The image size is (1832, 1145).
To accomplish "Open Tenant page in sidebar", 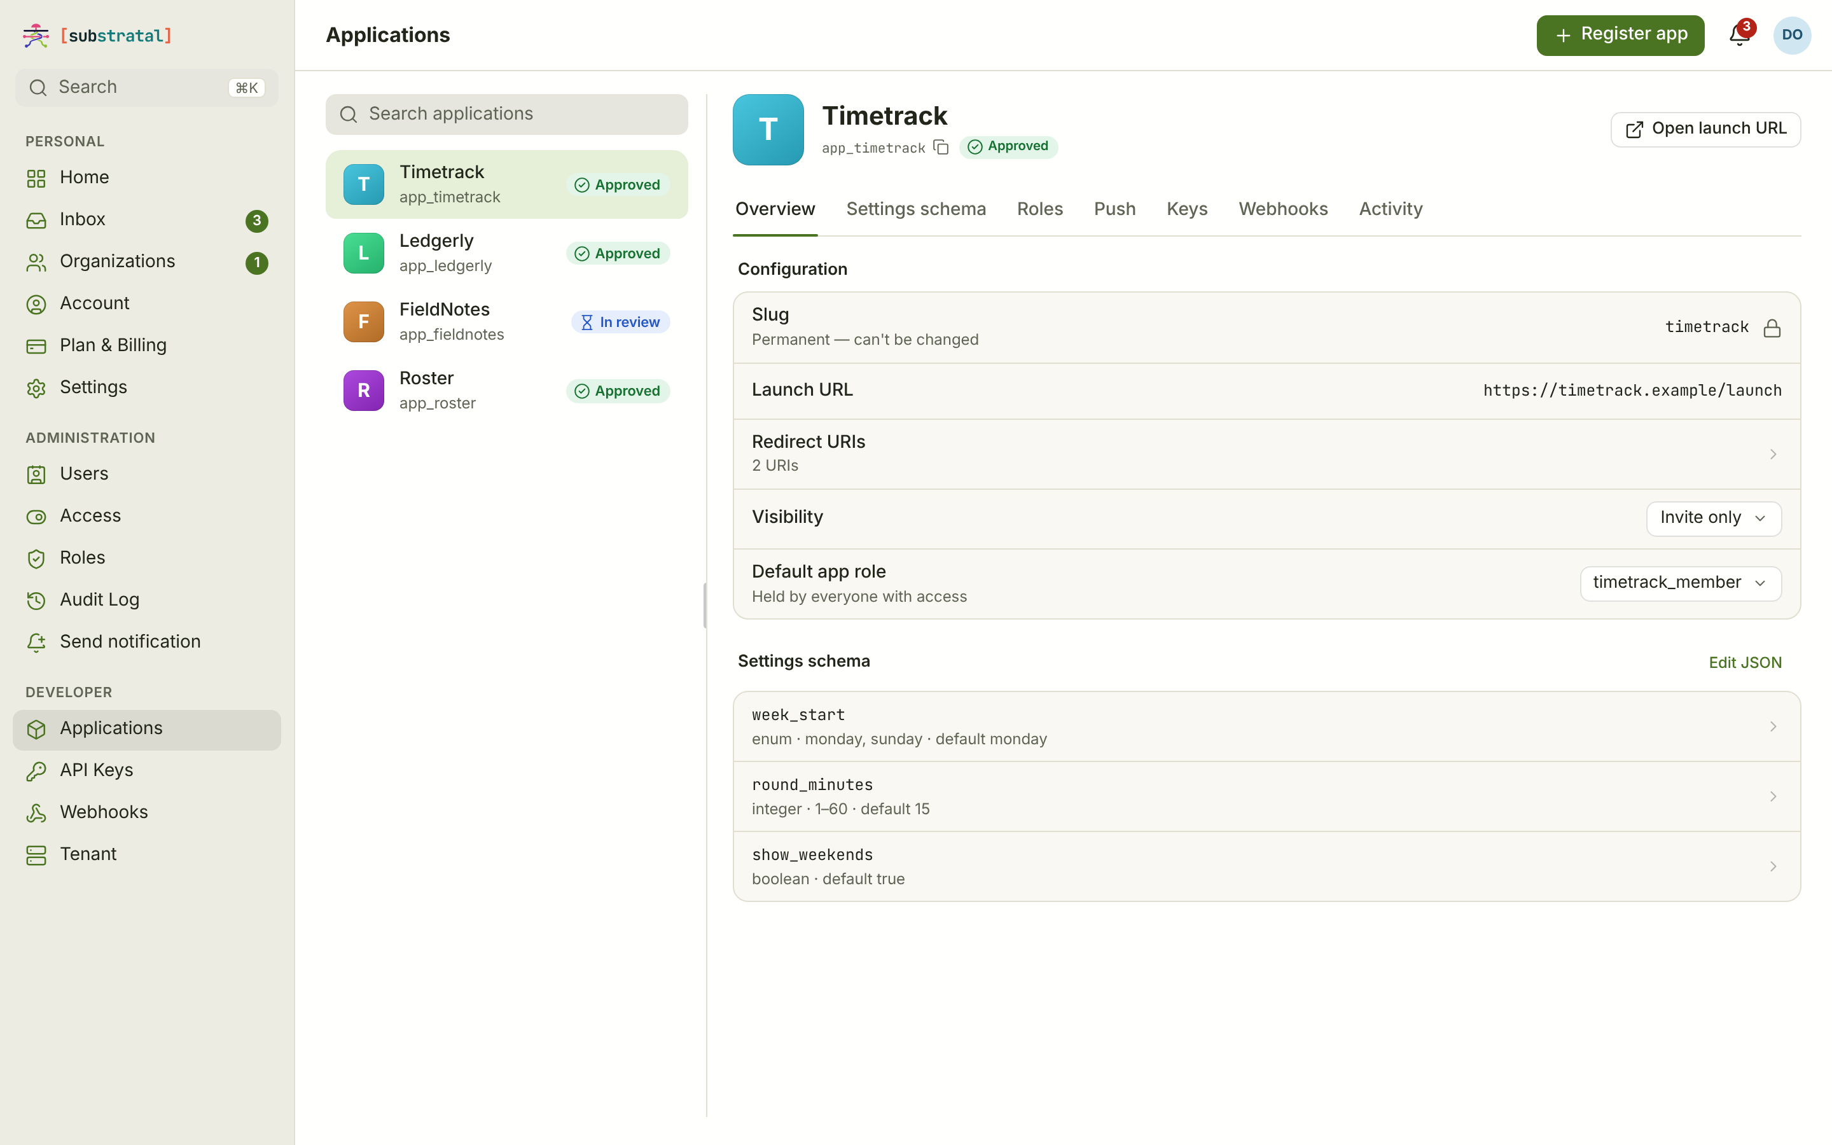I will click(x=147, y=854).
